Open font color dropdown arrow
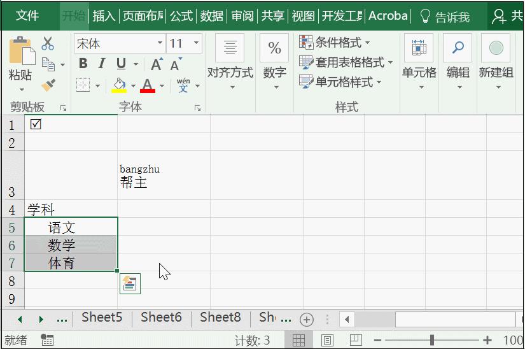 tap(162, 86)
